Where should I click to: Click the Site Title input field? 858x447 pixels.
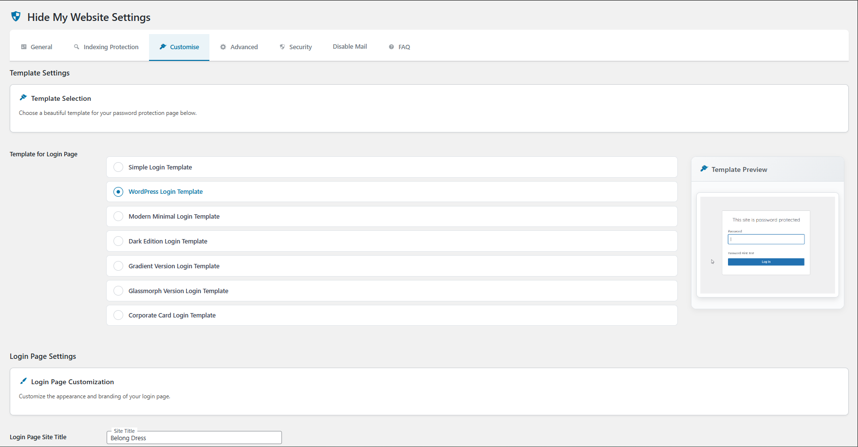194,438
